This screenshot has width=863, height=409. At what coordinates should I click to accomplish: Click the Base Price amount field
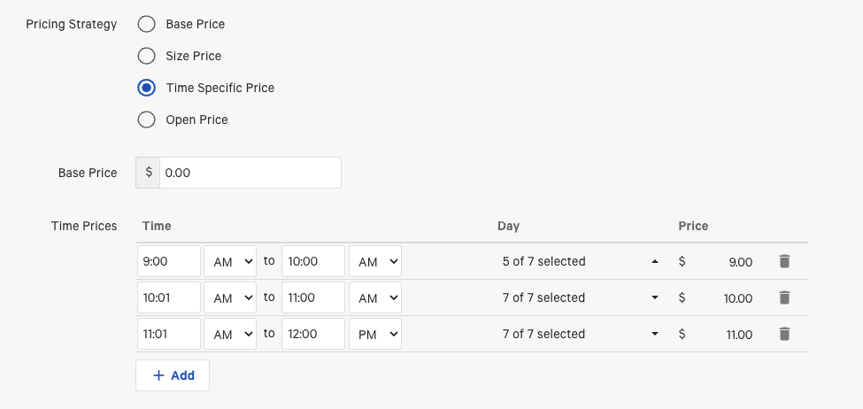[x=250, y=173]
